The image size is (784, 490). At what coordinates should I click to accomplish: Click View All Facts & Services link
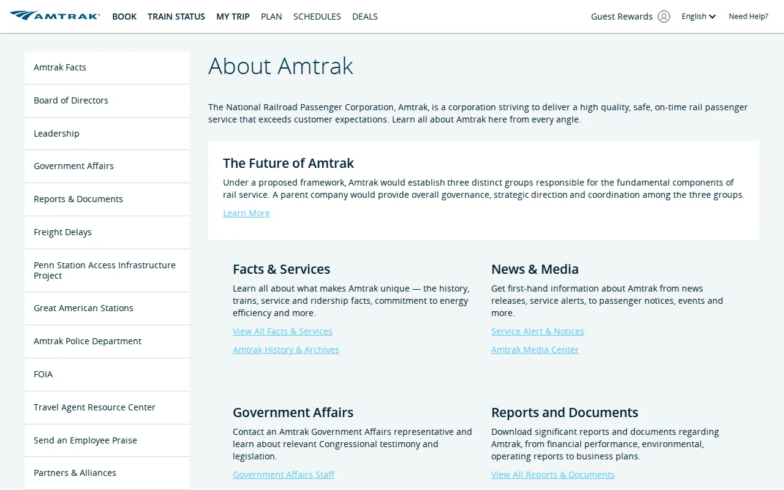point(282,331)
